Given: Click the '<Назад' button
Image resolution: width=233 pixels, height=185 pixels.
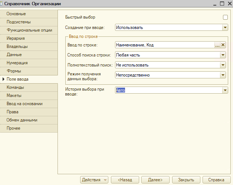Looking at the screenshot, I should pos(125,179).
